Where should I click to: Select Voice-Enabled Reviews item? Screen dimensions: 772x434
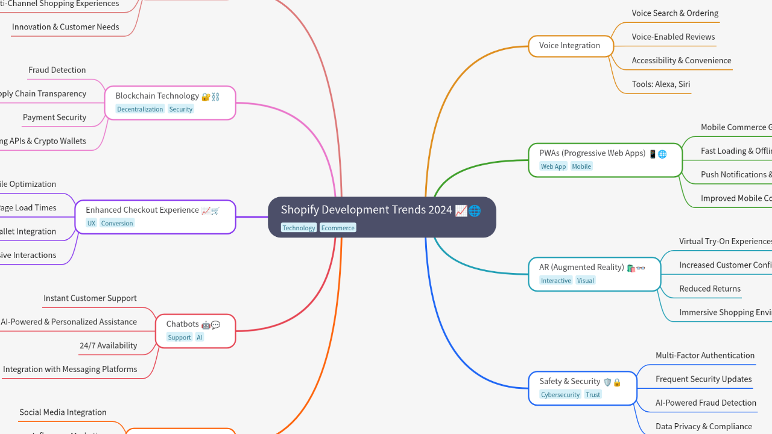[x=673, y=37]
